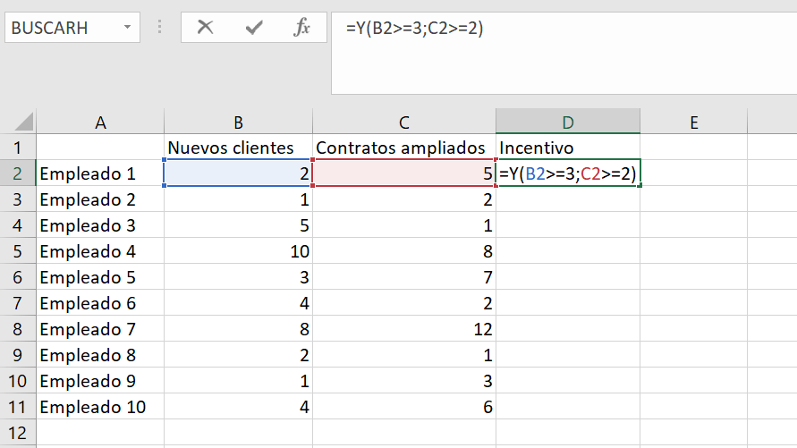Click Nuevos clientes value 10 for Empleado 4
The width and height of the screenshot is (797, 448).
pos(239,251)
